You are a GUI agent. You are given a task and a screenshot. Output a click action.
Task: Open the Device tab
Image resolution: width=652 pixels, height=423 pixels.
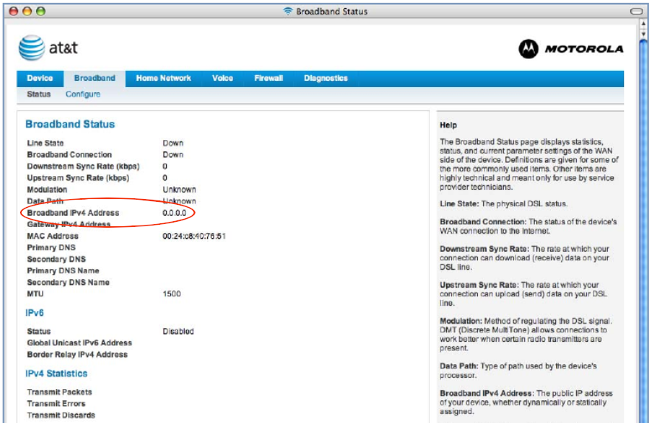point(40,78)
